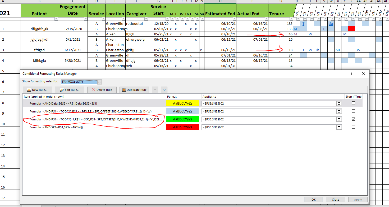
Task: Move the selected rule down with the chevron icon
Action: click(164, 90)
